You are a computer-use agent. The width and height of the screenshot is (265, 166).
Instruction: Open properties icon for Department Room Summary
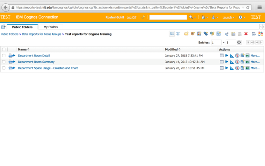(x=222, y=62)
